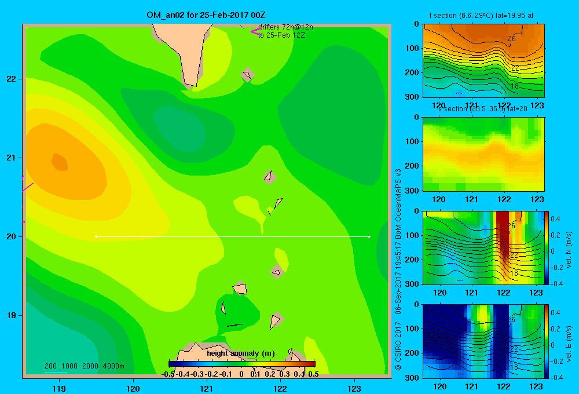This screenshot has width=579, height=394.
Task: Click the vel. E color scale bar
Action: [547, 341]
